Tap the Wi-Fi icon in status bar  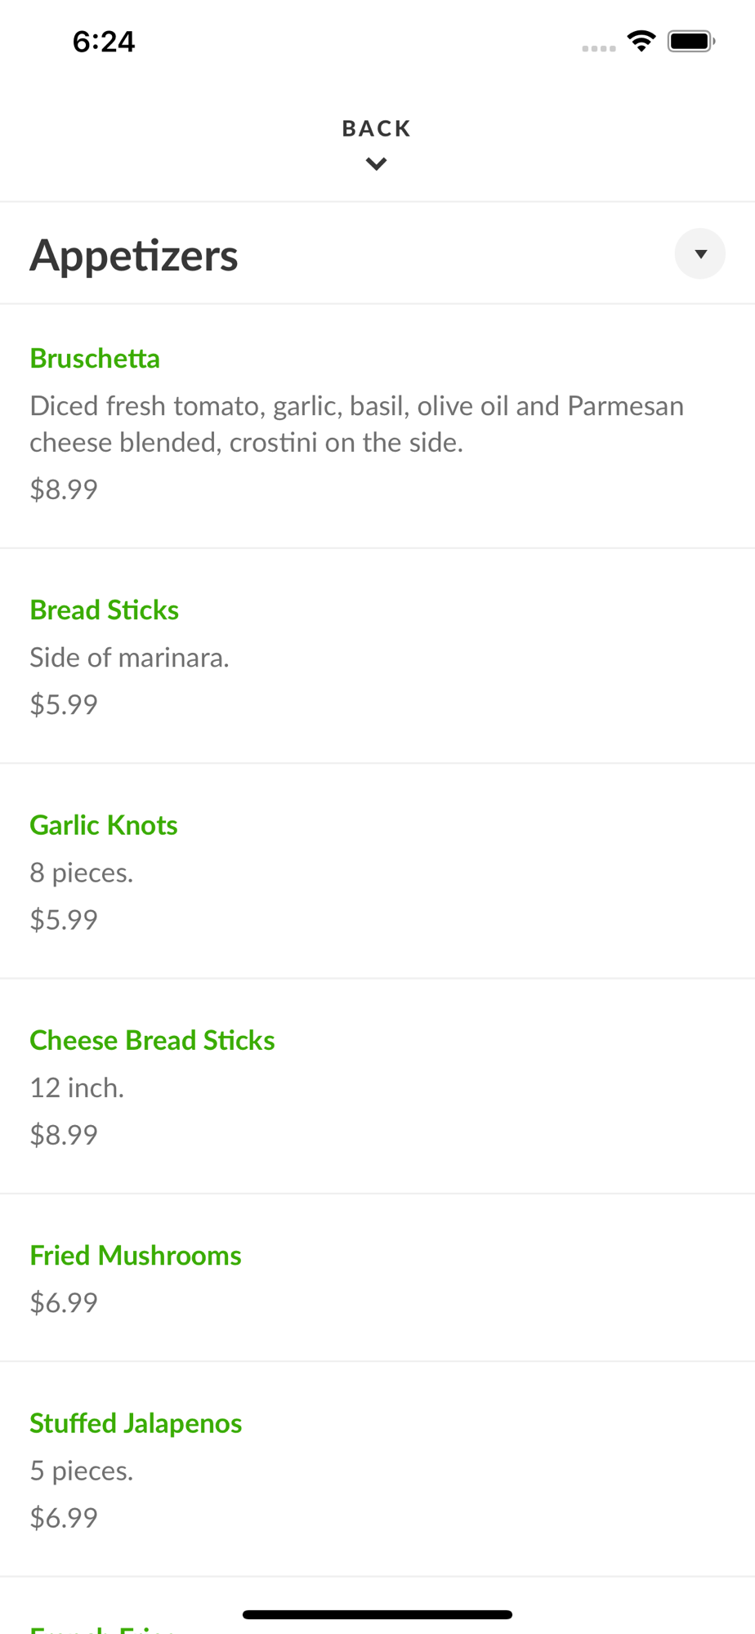pyautogui.click(x=641, y=41)
